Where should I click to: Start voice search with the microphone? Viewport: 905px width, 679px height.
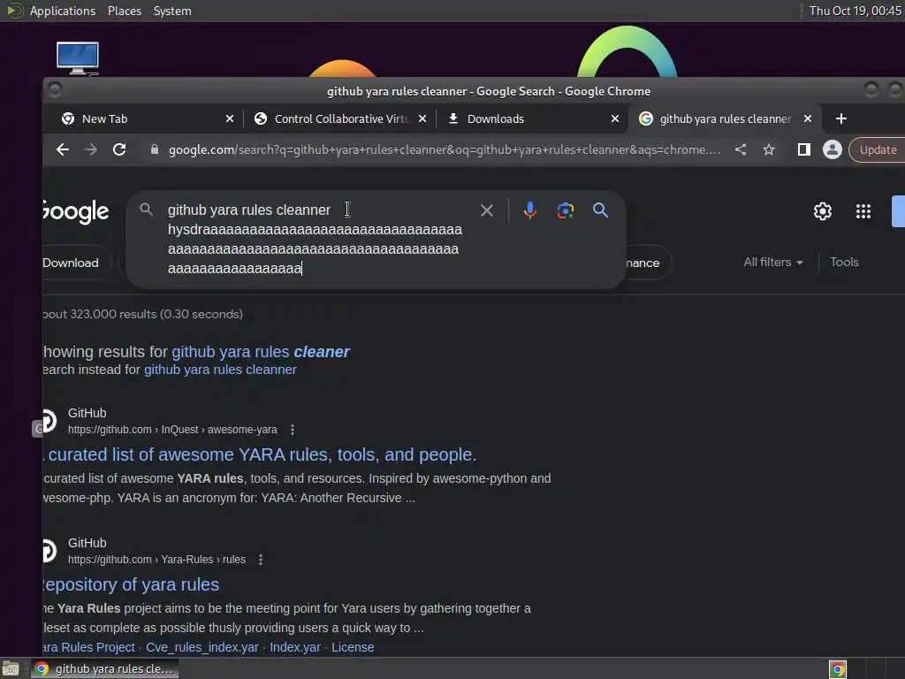click(x=530, y=210)
